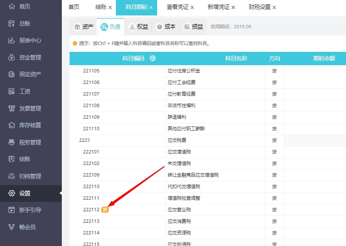Image resolution: width=346 pixels, height=246 pixels.
Task: Click account name 非货币性福利
Action: point(182,105)
